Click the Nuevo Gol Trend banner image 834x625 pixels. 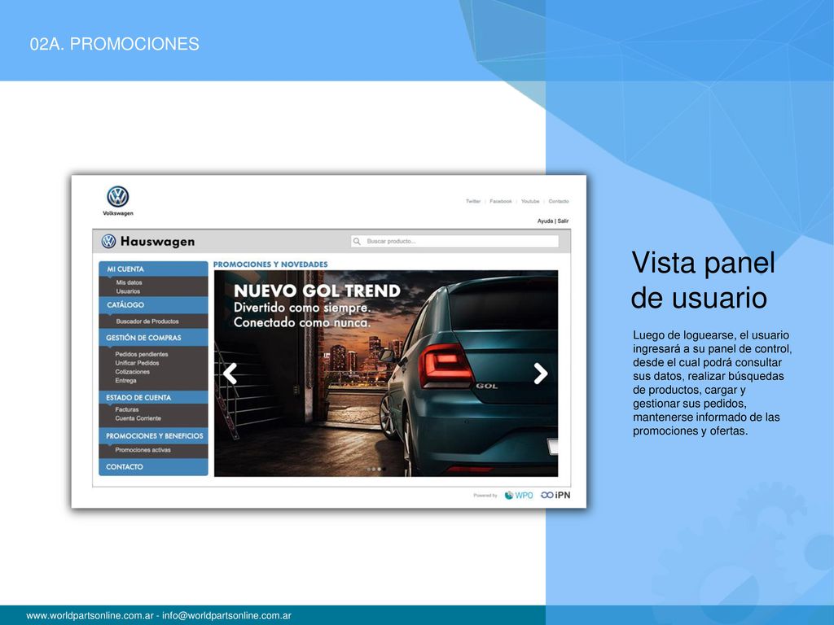pos(386,373)
